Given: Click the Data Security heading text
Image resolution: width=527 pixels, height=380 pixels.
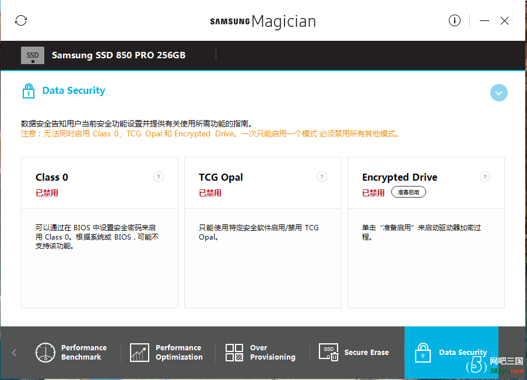Looking at the screenshot, I should click(73, 90).
